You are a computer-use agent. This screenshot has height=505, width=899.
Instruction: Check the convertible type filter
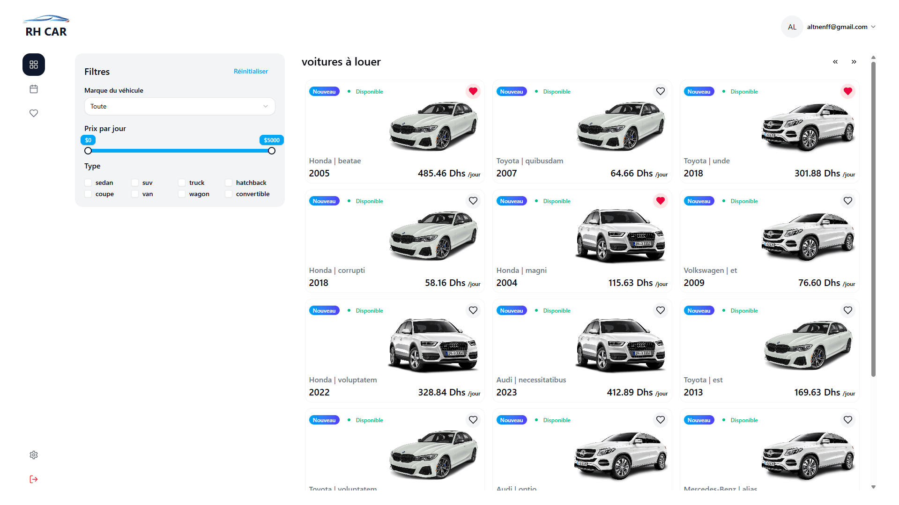point(229,194)
